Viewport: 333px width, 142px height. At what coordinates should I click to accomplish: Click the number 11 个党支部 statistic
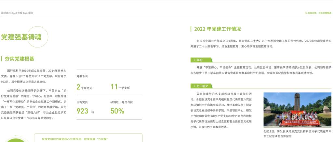tap(114, 87)
